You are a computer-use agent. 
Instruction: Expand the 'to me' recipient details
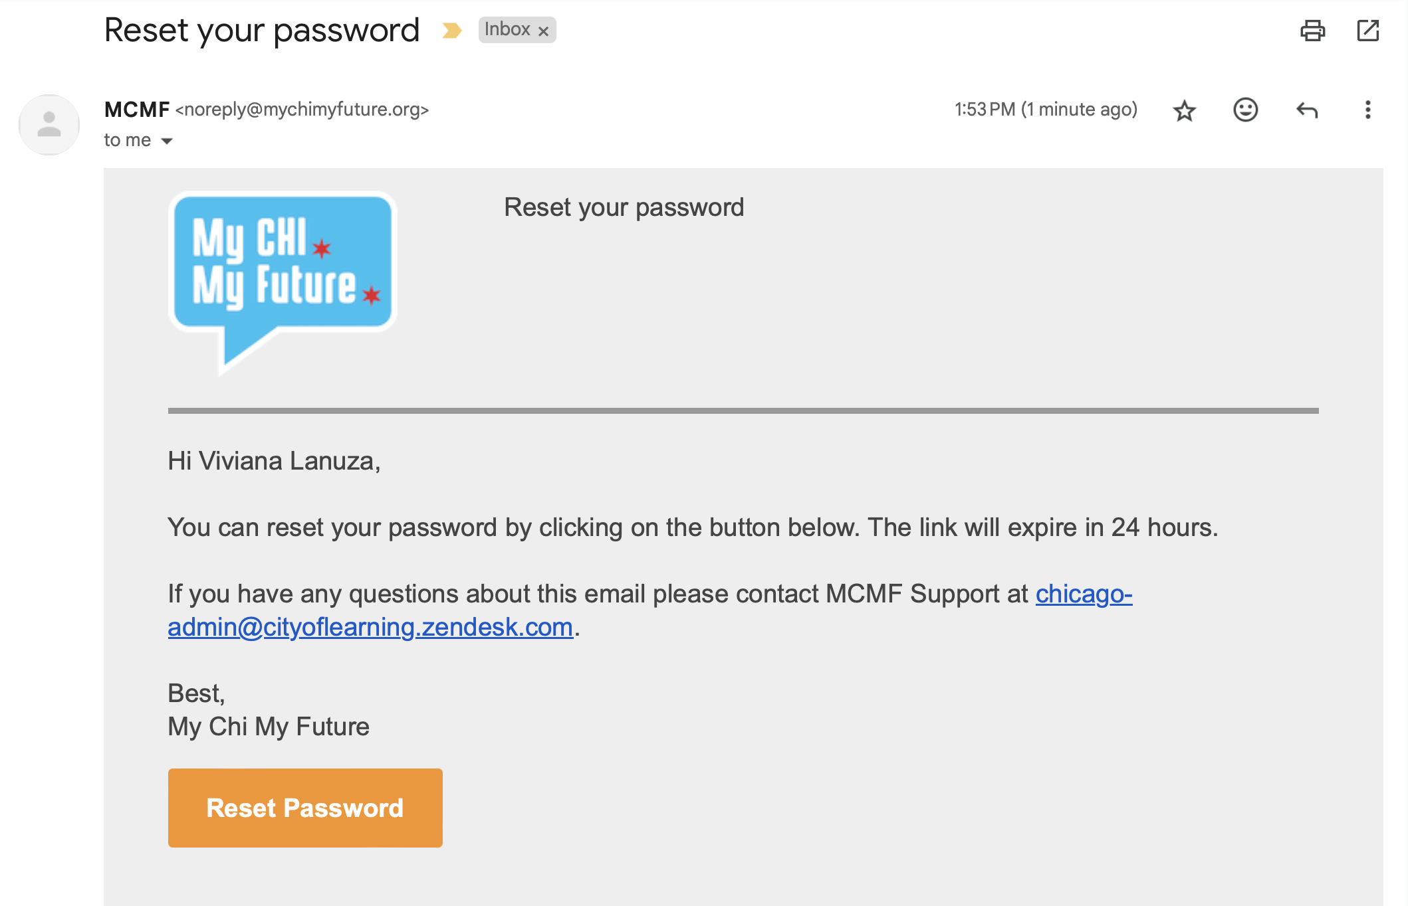pos(167,141)
